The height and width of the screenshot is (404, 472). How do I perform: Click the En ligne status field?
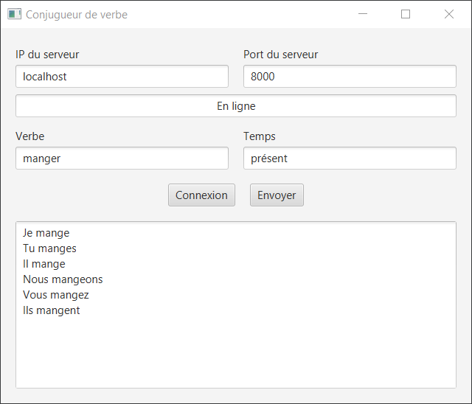[236, 106]
